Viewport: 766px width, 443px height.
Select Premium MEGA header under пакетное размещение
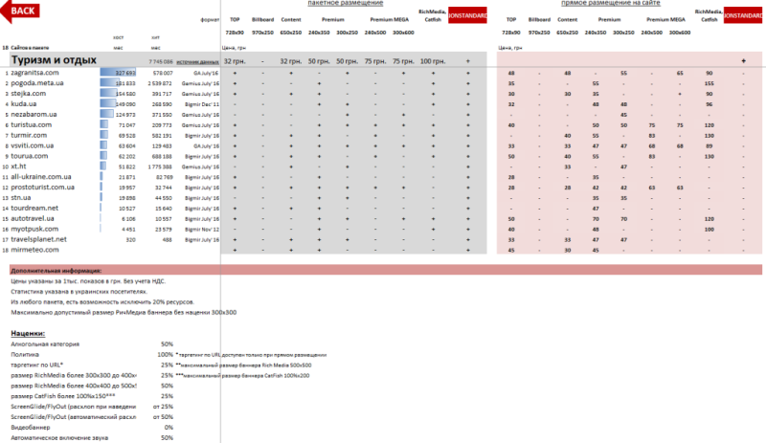pos(390,19)
